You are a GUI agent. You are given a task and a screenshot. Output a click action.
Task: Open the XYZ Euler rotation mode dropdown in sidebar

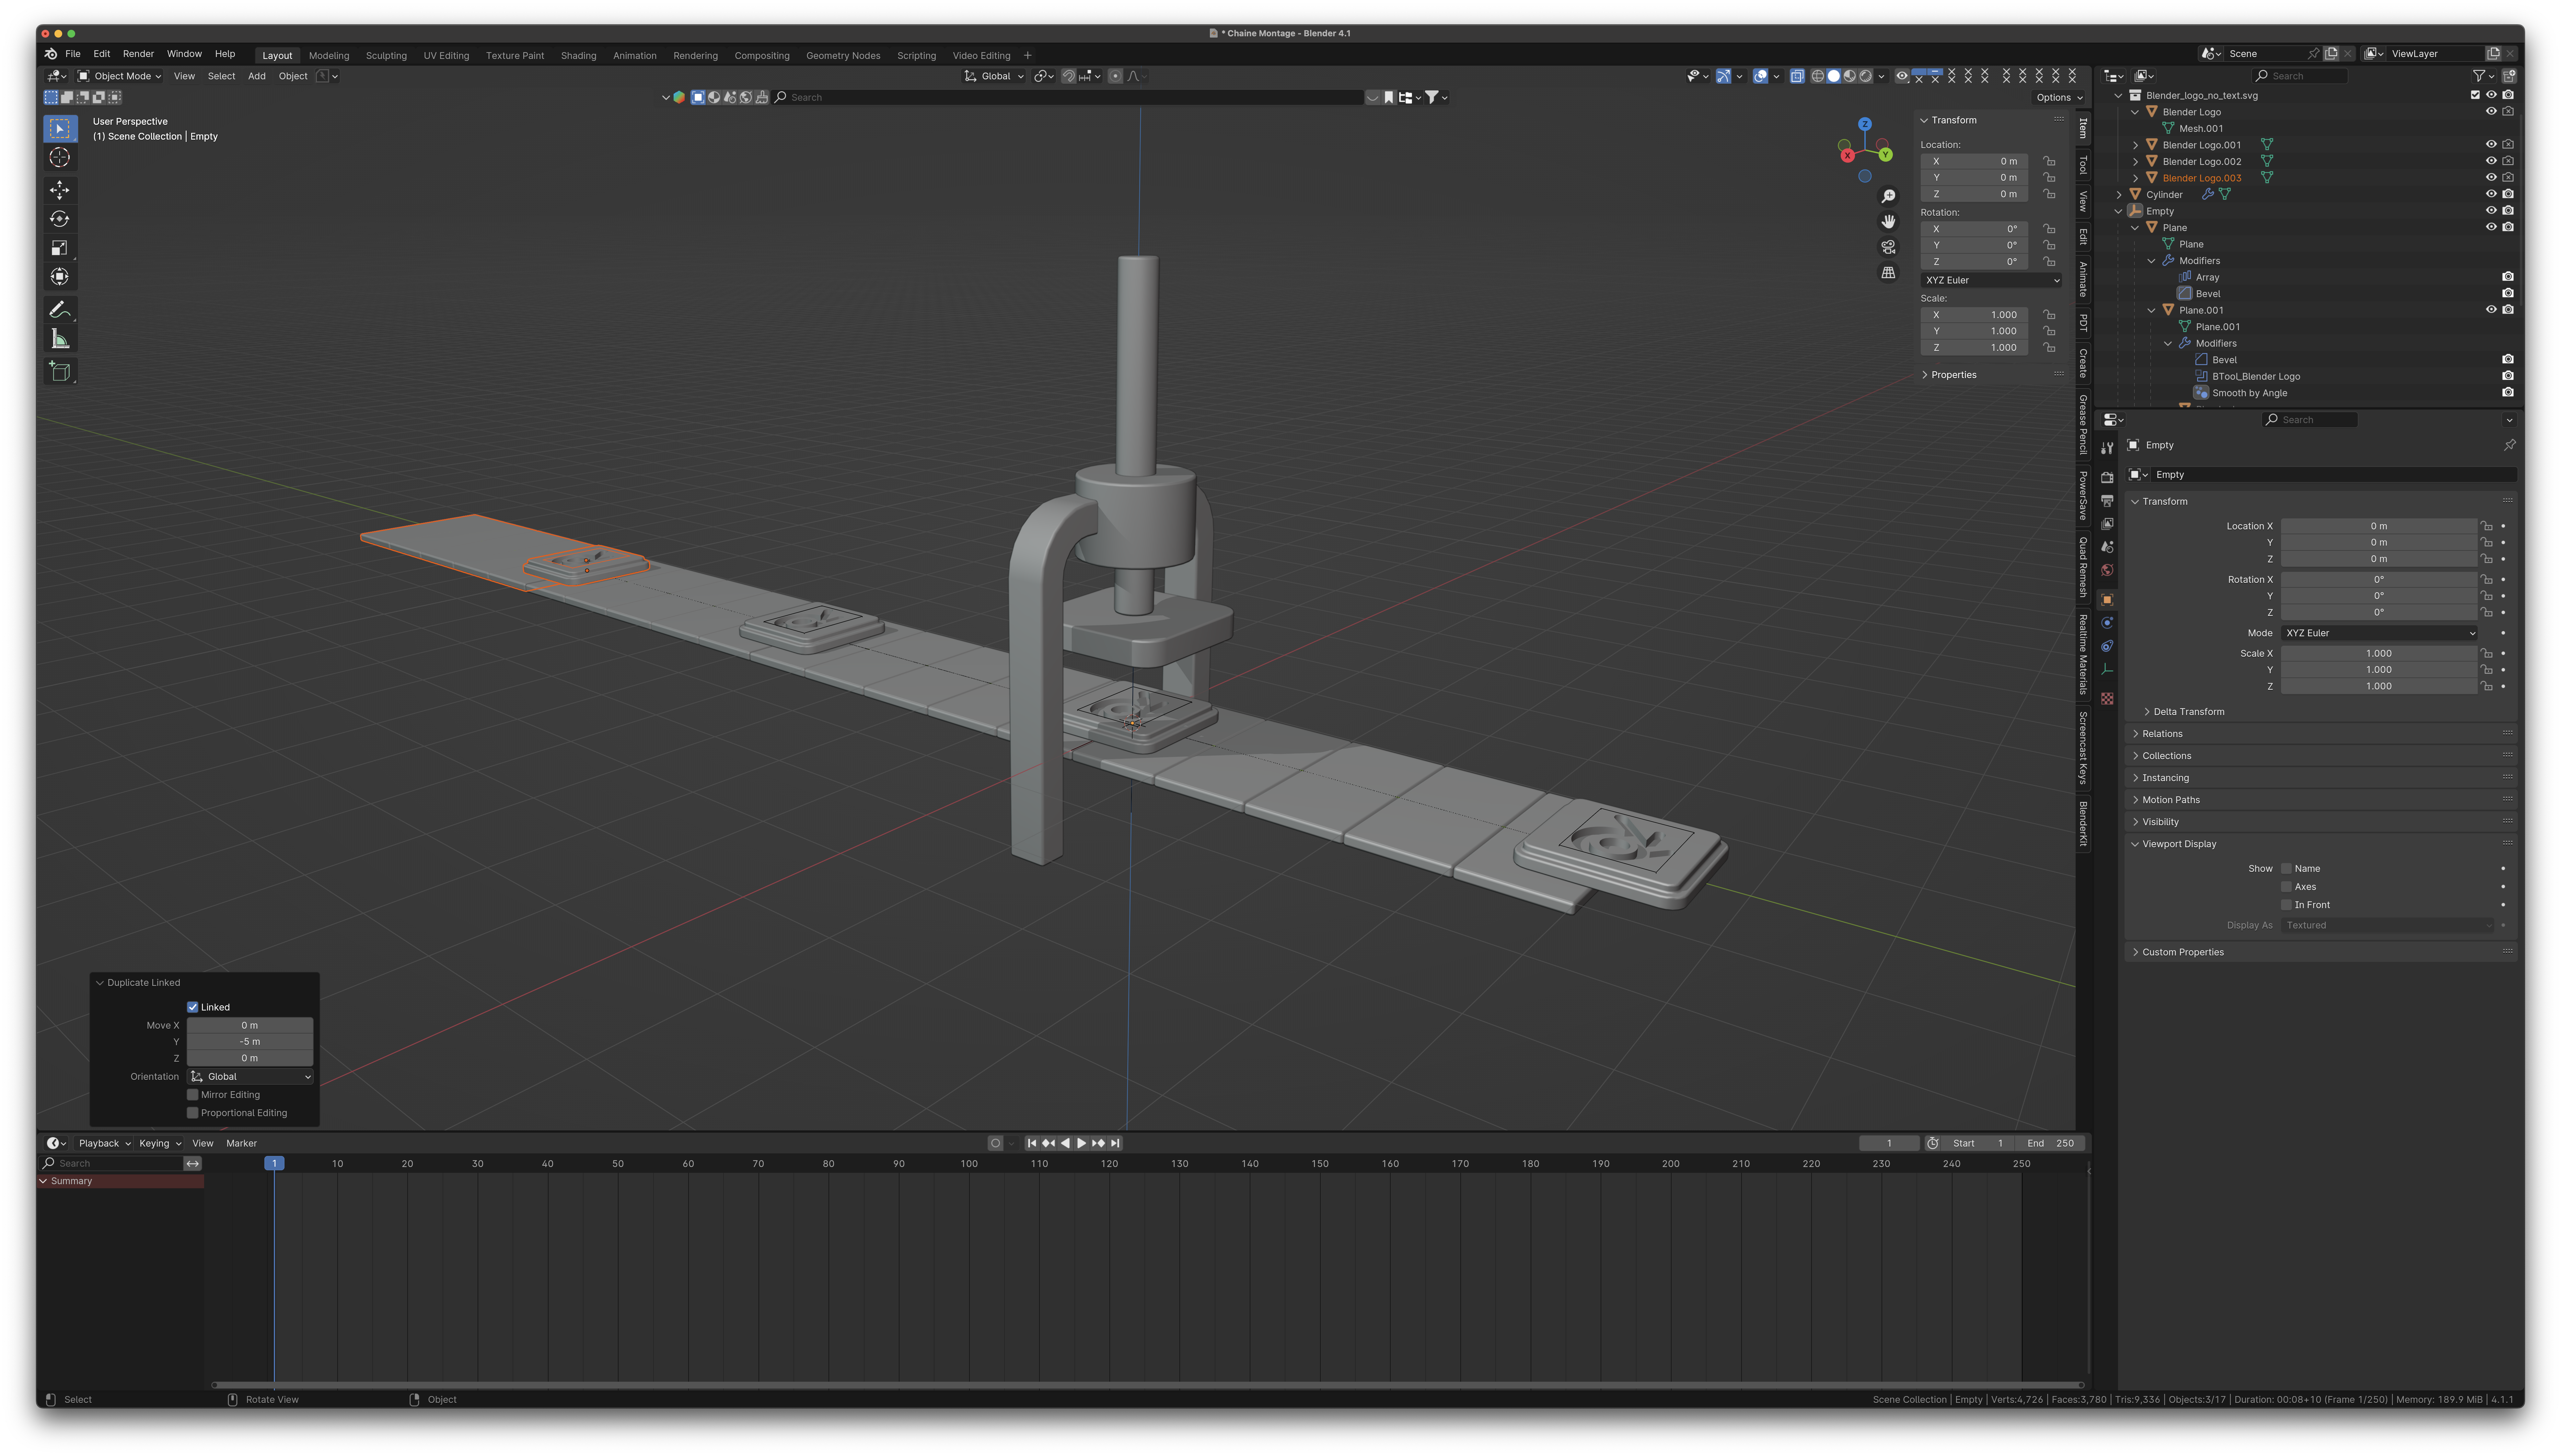click(x=1991, y=280)
